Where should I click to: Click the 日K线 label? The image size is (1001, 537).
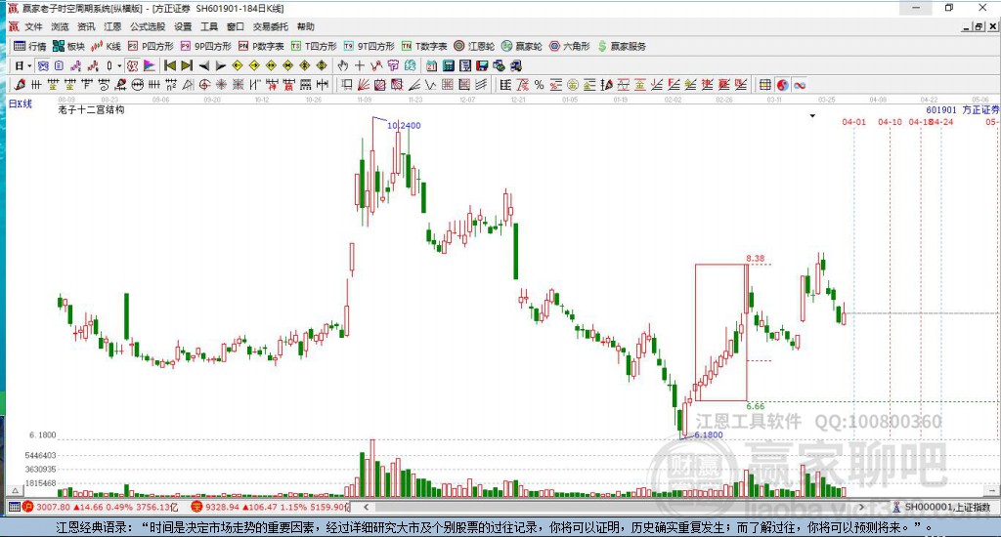(x=20, y=103)
